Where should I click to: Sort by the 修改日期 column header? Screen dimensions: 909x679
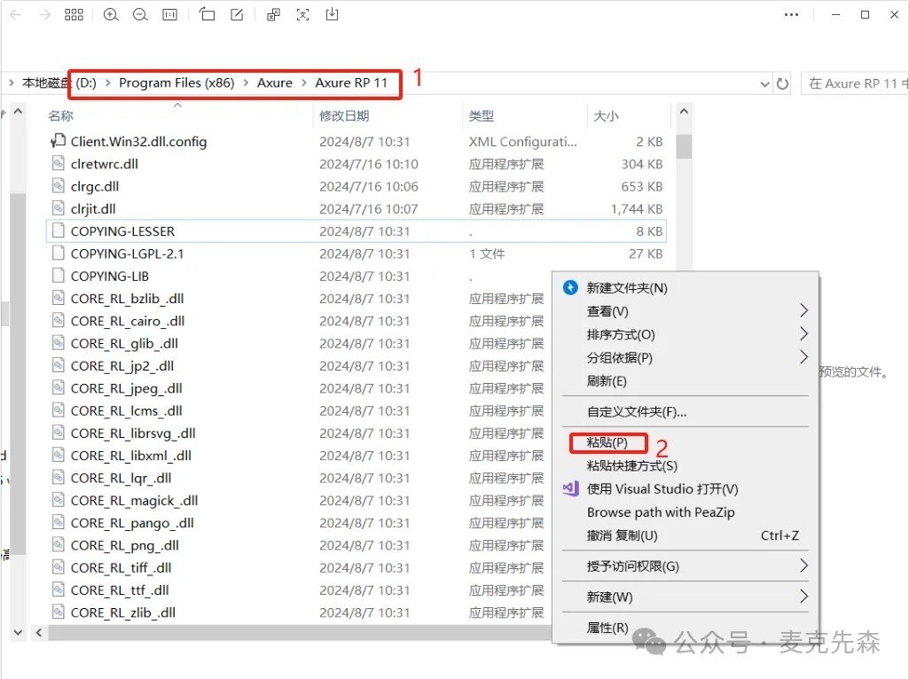click(344, 116)
